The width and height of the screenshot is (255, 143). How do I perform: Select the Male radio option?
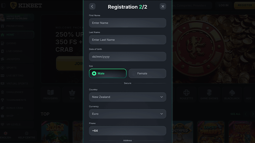coord(108,73)
